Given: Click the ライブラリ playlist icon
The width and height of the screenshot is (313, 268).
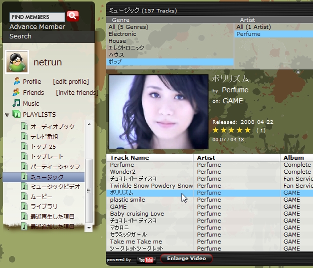Looking at the screenshot, I should point(24,207).
